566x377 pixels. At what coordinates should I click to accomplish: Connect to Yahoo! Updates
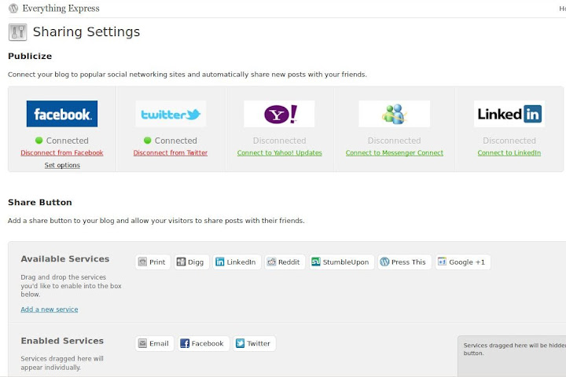[x=279, y=153]
